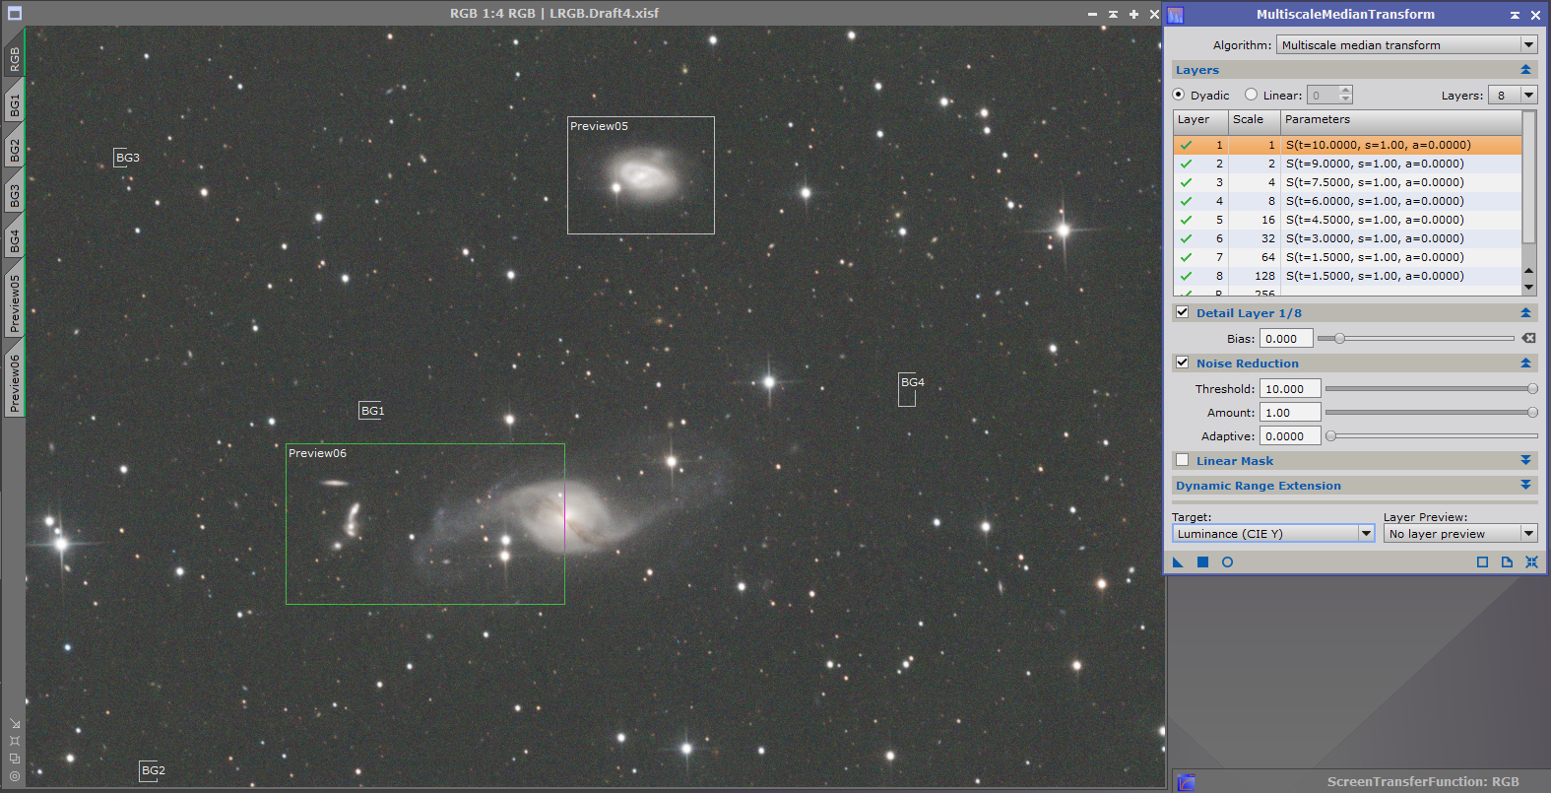Select layer 4 row in layers table
The height and width of the screenshot is (793, 1551).
pos(1349,201)
